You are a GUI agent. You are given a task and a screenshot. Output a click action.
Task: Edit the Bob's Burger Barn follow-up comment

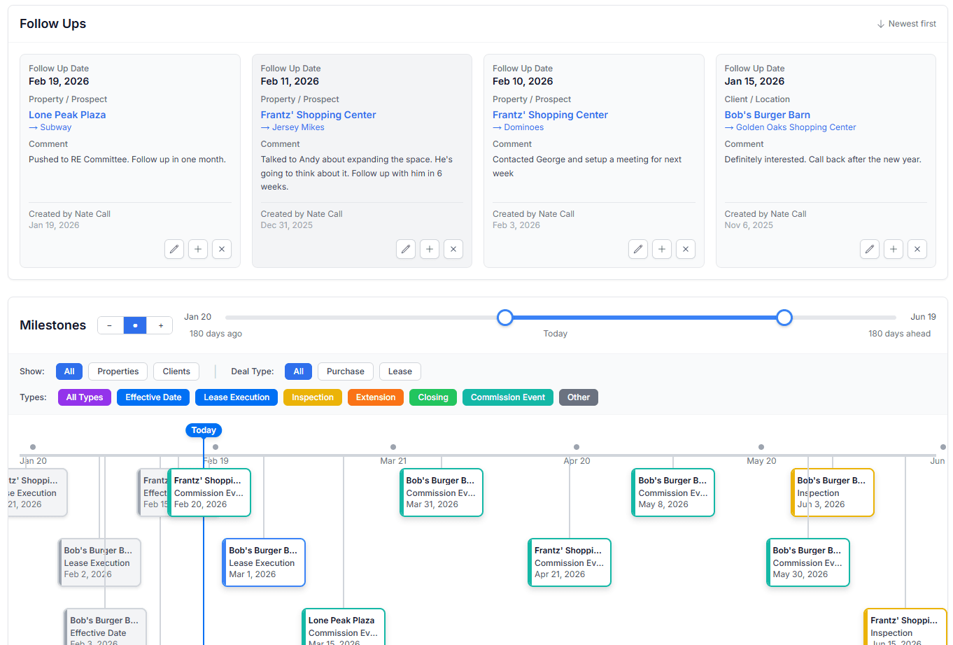point(870,249)
